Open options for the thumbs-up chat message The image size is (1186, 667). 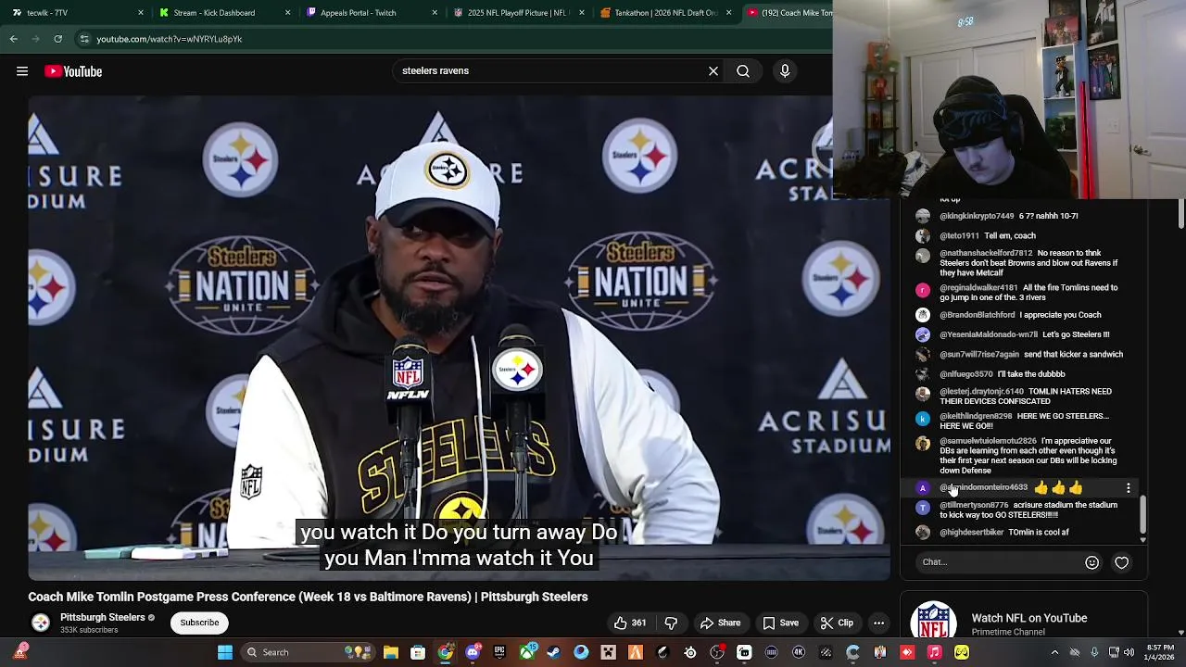[x=1129, y=487]
